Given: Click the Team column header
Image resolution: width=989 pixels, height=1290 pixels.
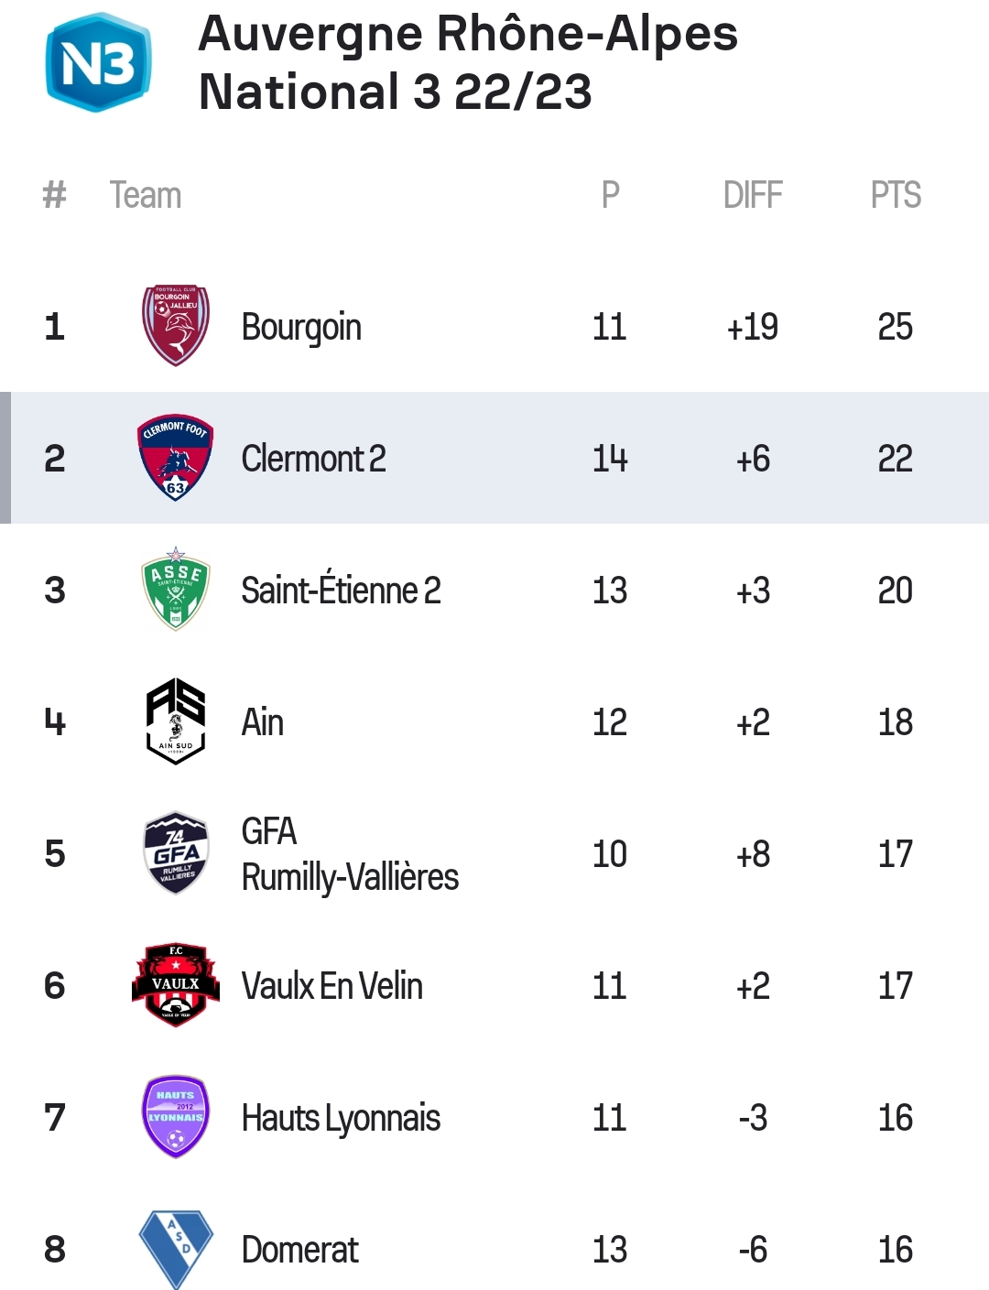Looking at the screenshot, I should [146, 195].
